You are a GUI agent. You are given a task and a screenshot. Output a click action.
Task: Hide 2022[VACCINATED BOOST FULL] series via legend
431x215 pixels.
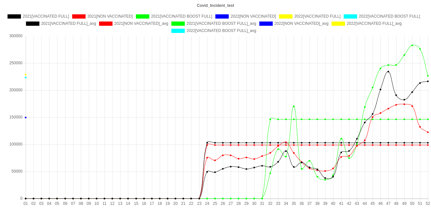389,16
